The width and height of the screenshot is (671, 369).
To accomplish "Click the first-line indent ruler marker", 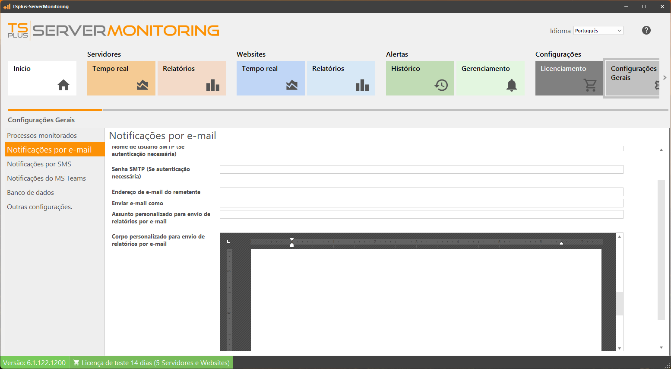I will point(292,239).
